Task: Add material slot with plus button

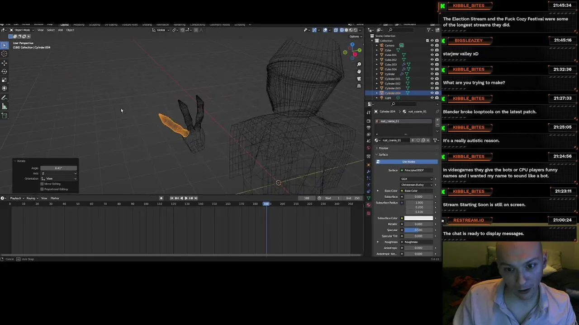Action: click(x=437, y=121)
